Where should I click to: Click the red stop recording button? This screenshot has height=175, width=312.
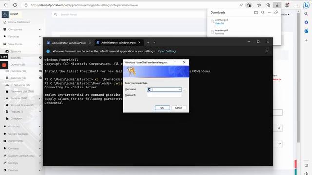(4, 65)
